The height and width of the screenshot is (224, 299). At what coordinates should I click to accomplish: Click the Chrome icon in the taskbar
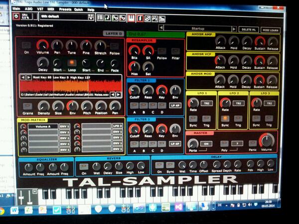click(1, 211)
